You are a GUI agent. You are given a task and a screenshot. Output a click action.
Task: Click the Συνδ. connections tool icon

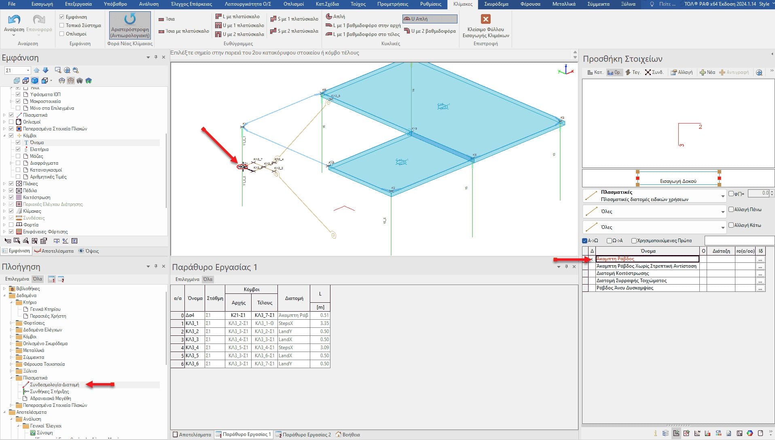coord(648,72)
